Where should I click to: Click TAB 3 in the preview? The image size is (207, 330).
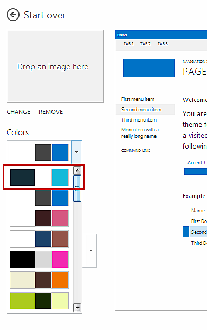point(163,44)
